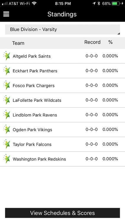The image size is (125, 223).
Task: Sort by the % column header
Action: [x=110, y=42]
